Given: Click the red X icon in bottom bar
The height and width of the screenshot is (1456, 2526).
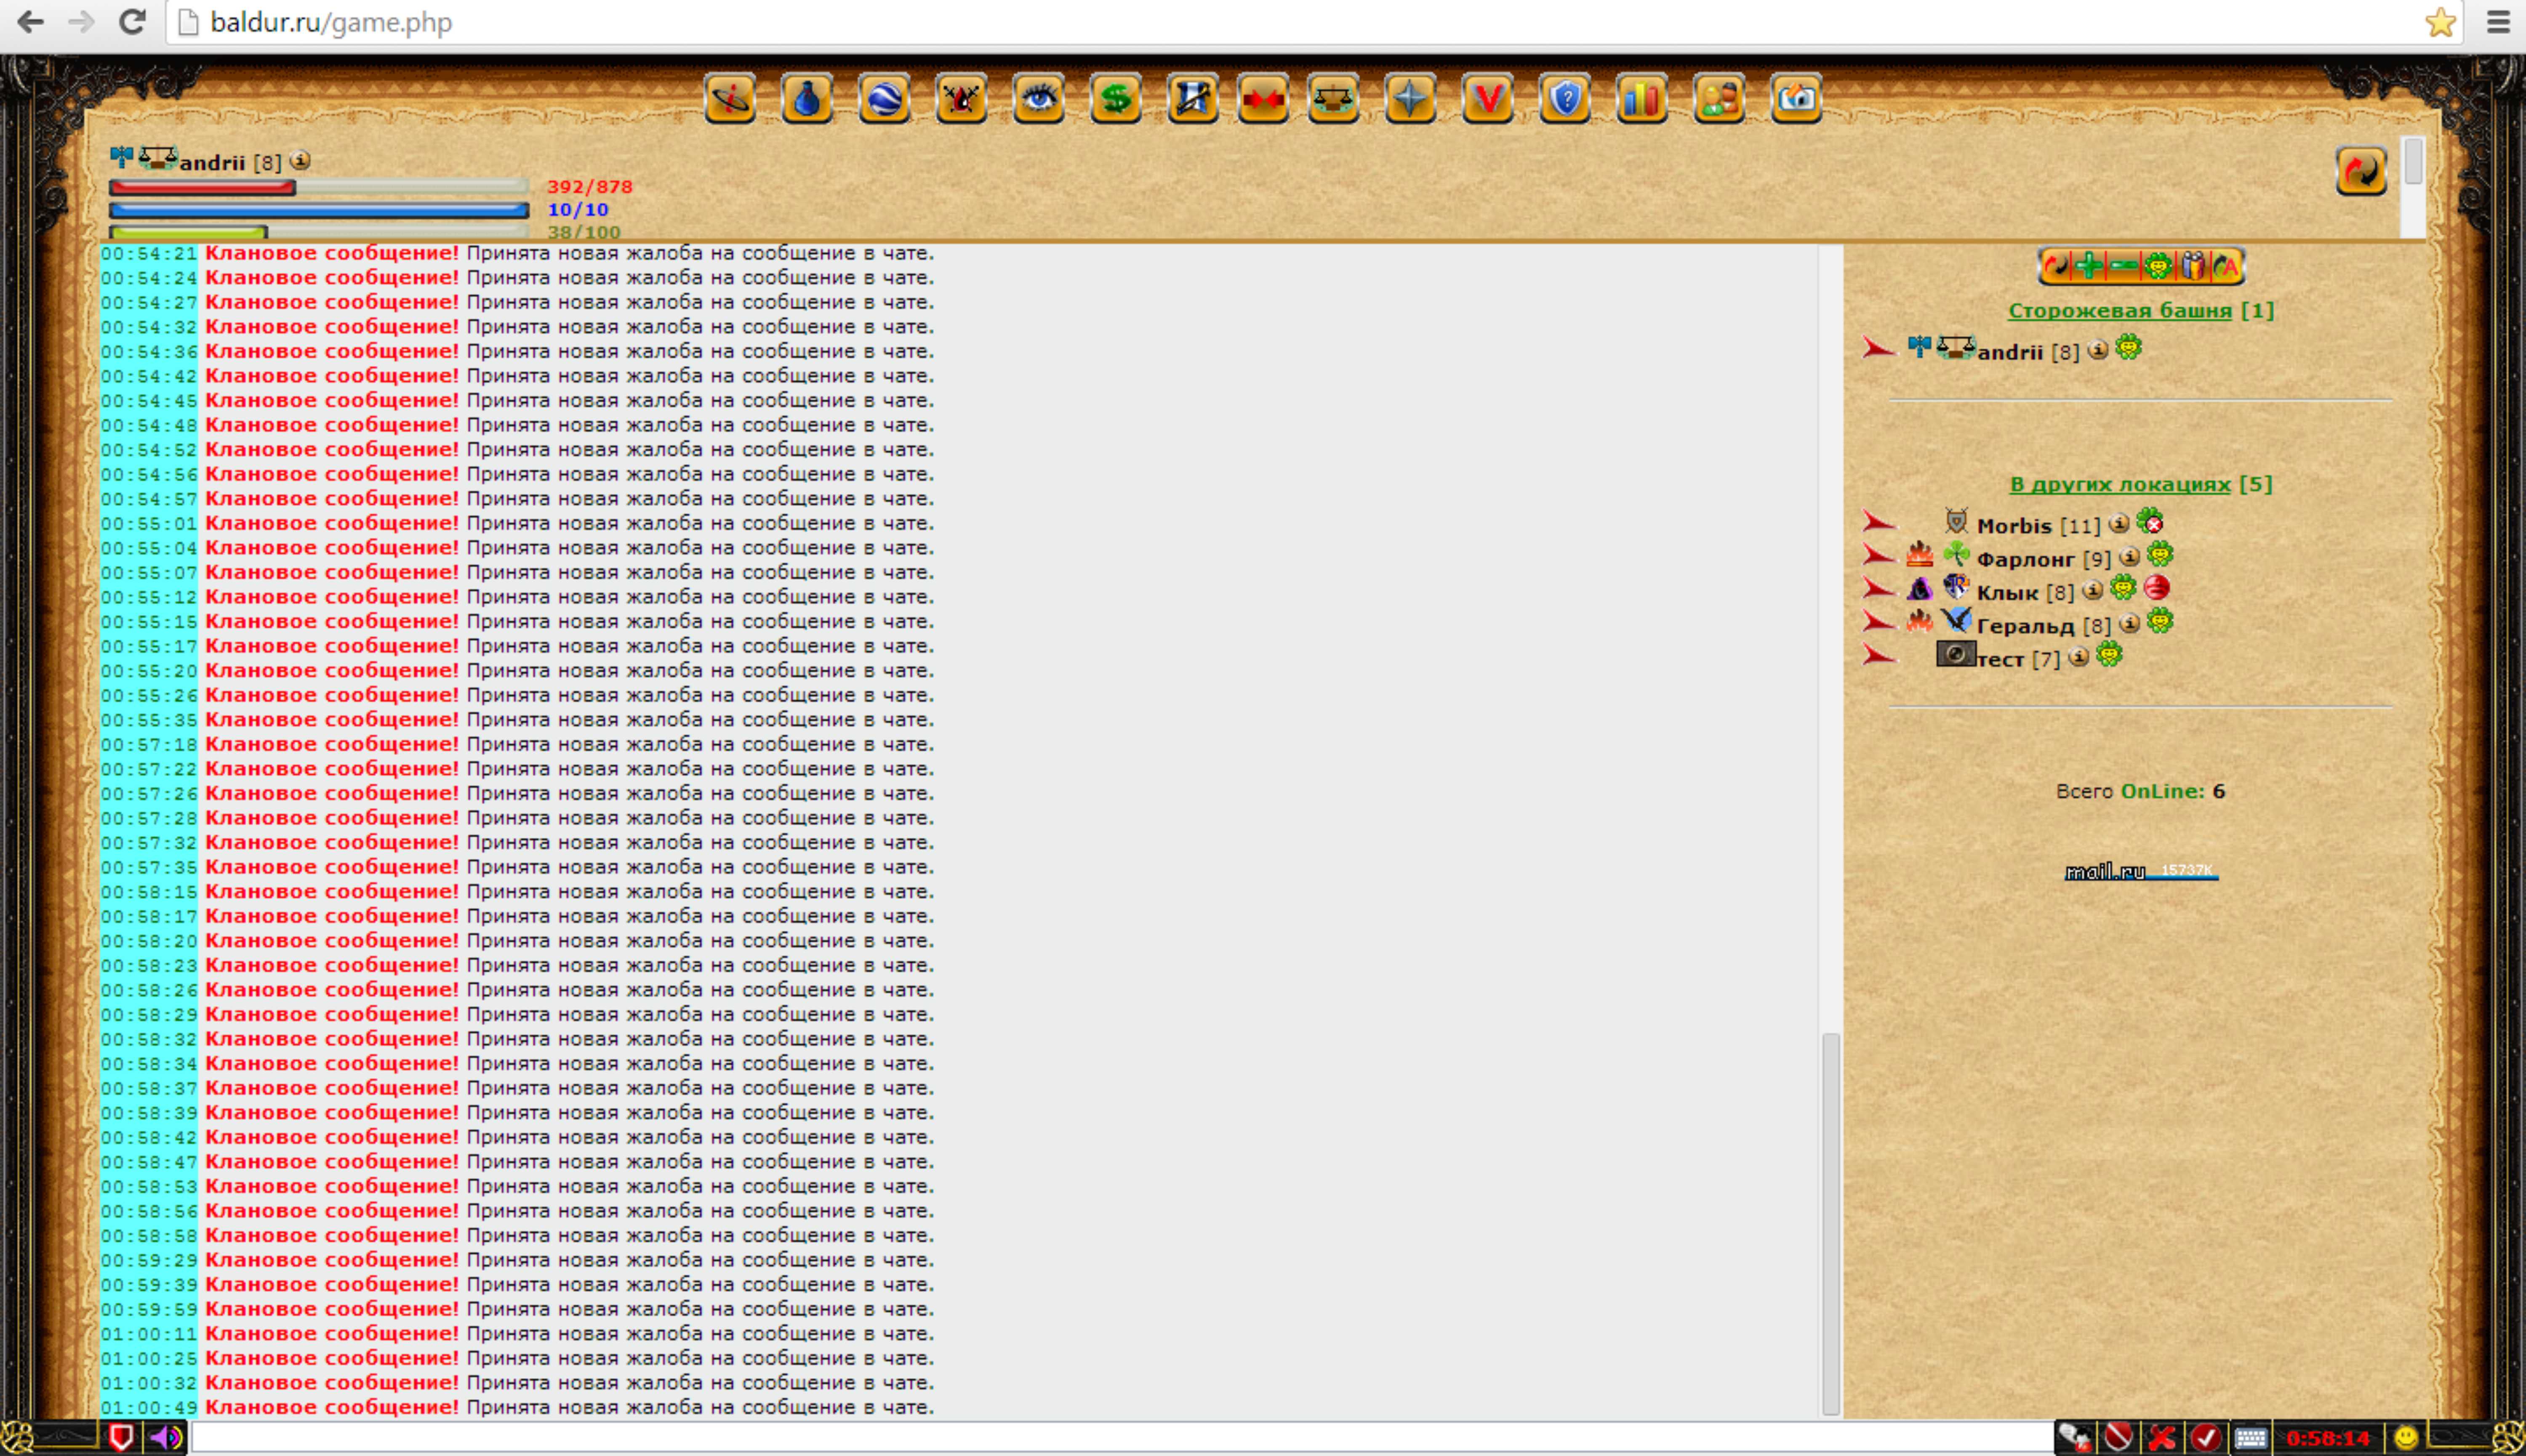Looking at the screenshot, I should click(x=2162, y=1438).
